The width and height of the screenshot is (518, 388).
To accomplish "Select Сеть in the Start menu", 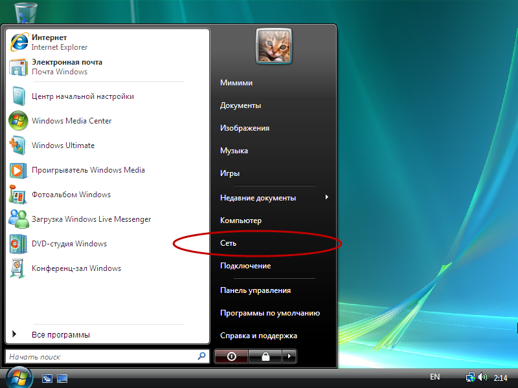I will tap(229, 243).
